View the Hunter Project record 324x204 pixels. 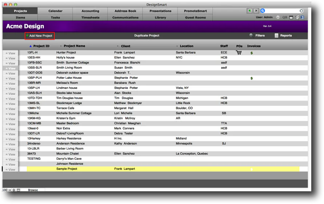coord(11,53)
